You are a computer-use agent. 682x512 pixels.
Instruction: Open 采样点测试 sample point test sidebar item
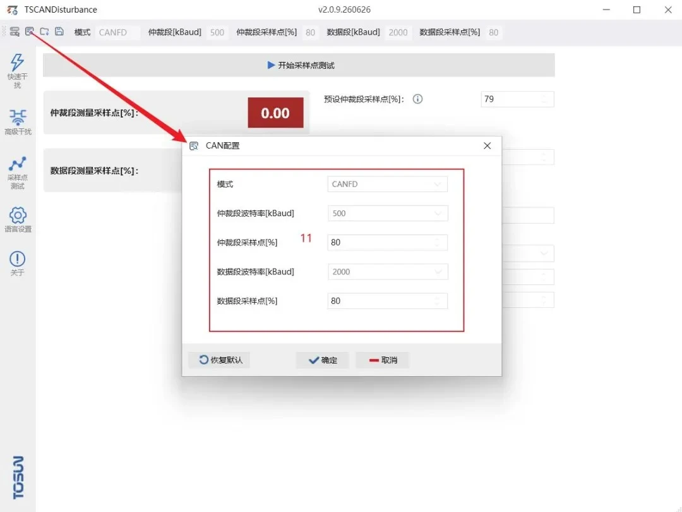(18, 173)
